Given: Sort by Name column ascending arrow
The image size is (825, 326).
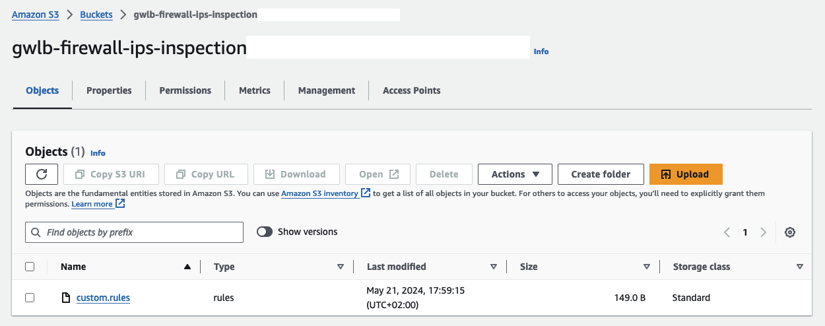Looking at the screenshot, I should pos(187,267).
